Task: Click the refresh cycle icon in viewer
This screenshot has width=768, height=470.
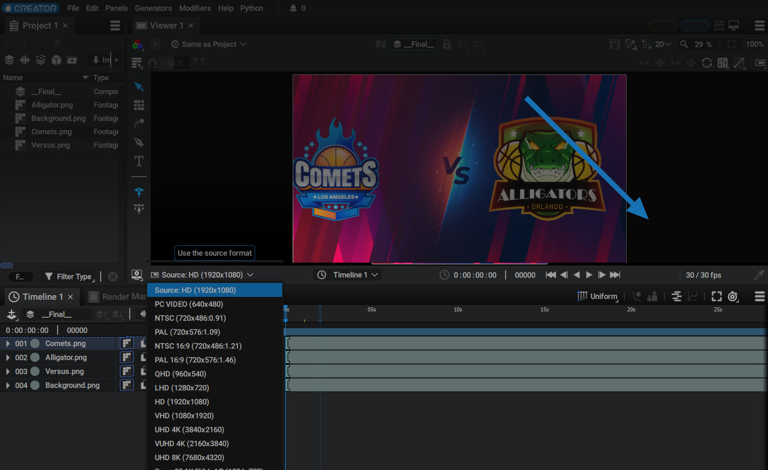Action: tap(707, 63)
